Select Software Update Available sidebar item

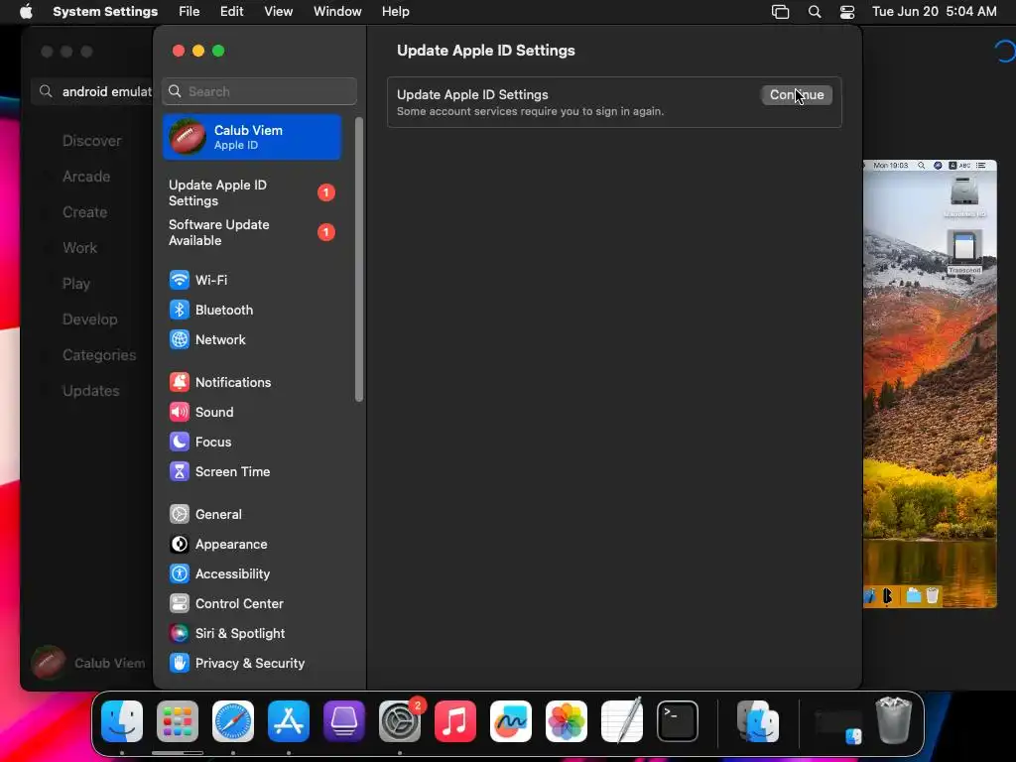click(x=252, y=232)
